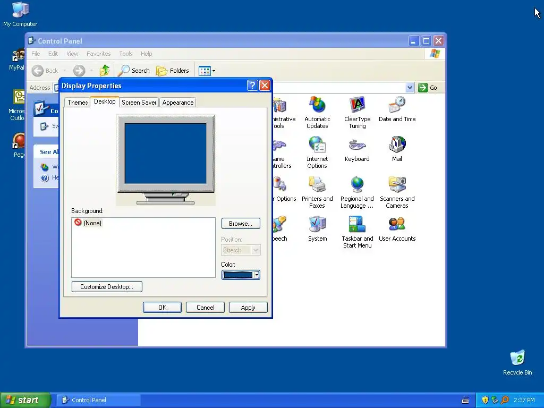The height and width of the screenshot is (408, 544).
Task: Expand the address bar dropdown arrow
Action: pos(410,88)
